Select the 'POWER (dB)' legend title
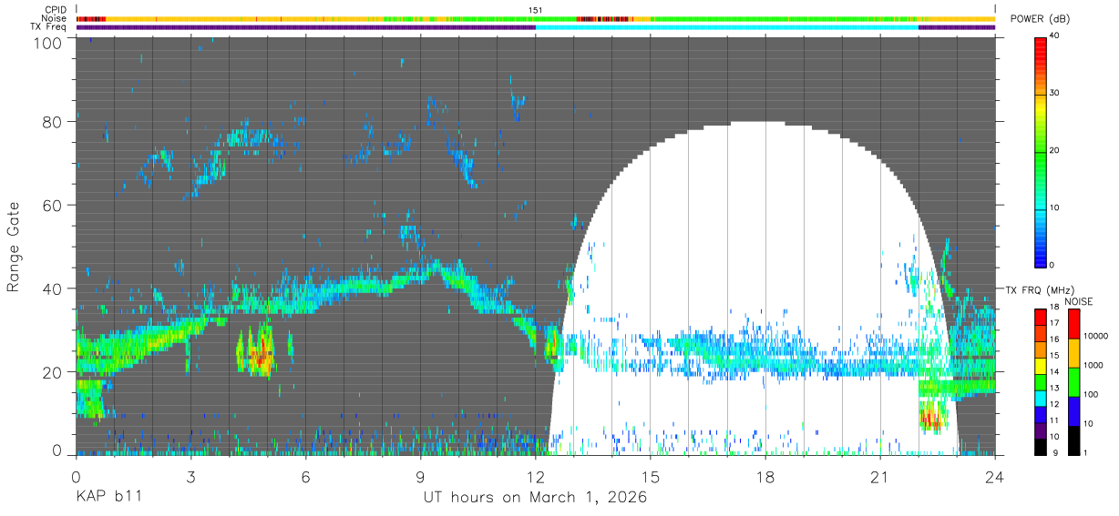1119x516 pixels. (x=1039, y=19)
